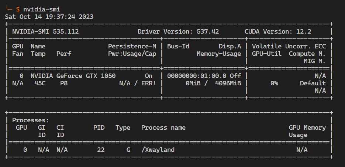This screenshot has width=345, height=167.
Task: Click the Memory-Usage header
Action: pyautogui.click(x=219, y=54)
